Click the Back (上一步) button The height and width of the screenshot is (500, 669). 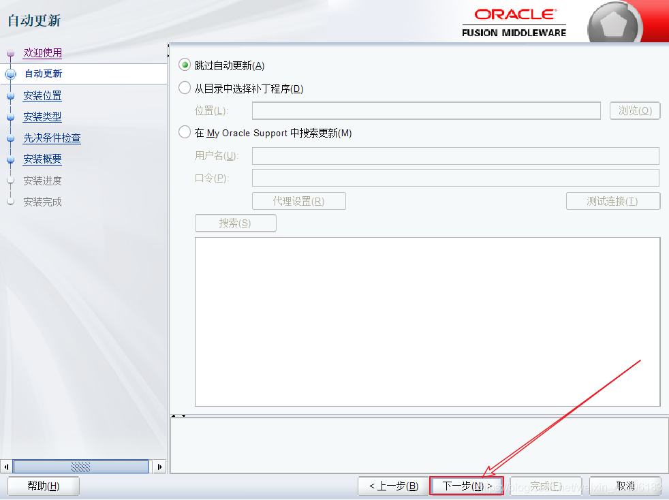(x=393, y=486)
